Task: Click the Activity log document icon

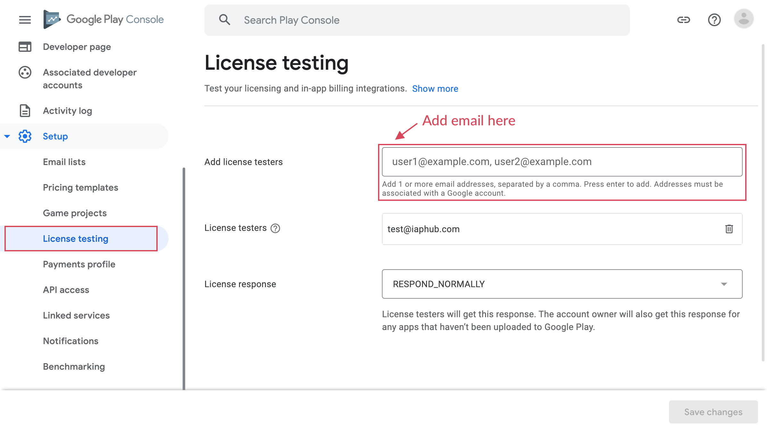Action: (24, 111)
